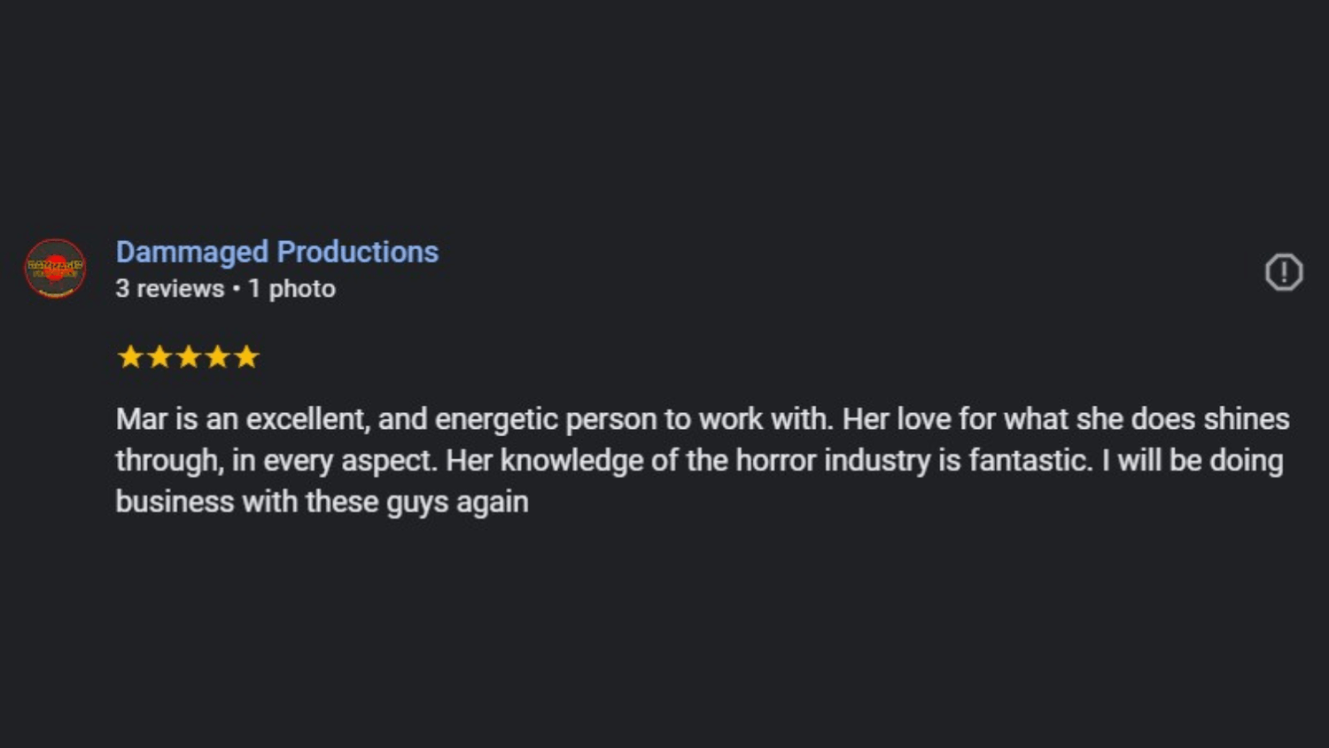This screenshot has height=748, width=1329.
Task: Click the "3 reviews" count text
Action: tap(169, 289)
